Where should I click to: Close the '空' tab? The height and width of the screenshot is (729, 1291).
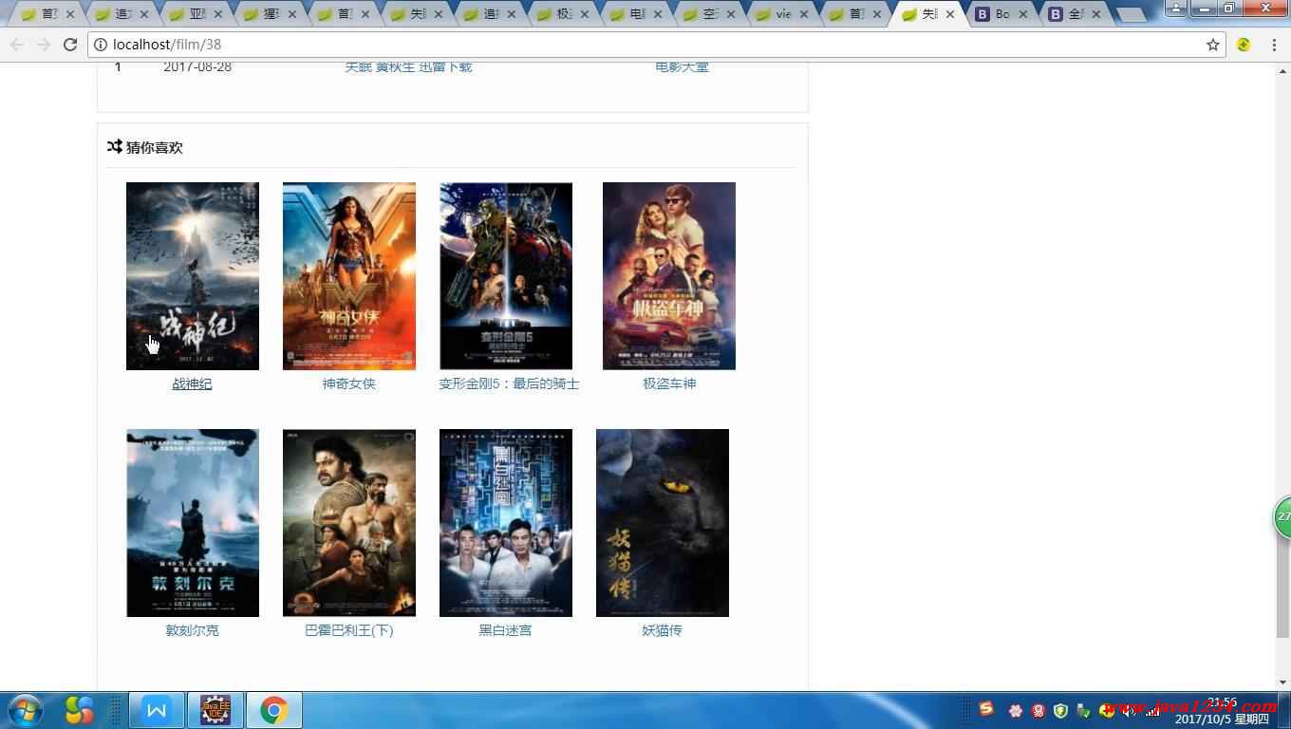732,14
